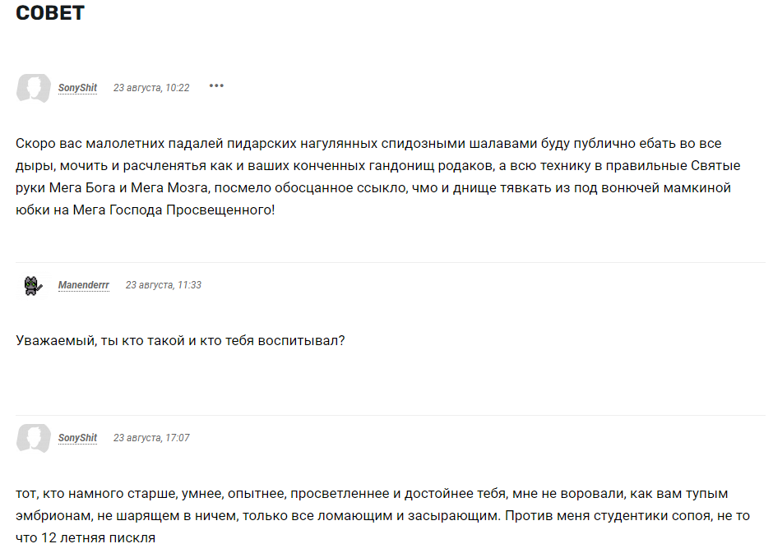Click the timestamp 23 августа, 11:33
This screenshot has height=553, width=773.
tap(163, 285)
